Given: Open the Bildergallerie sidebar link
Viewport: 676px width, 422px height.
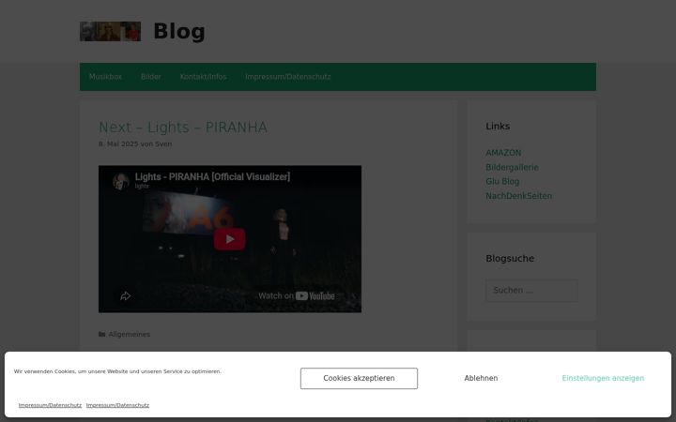Looking at the screenshot, I should pyautogui.click(x=513, y=167).
